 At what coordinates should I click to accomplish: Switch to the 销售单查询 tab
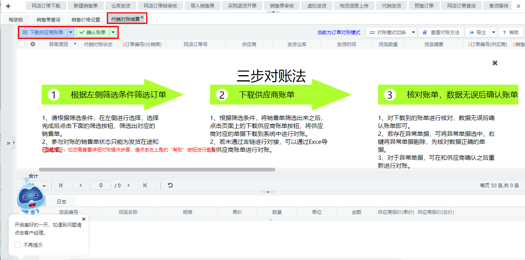[x=48, y=19]
